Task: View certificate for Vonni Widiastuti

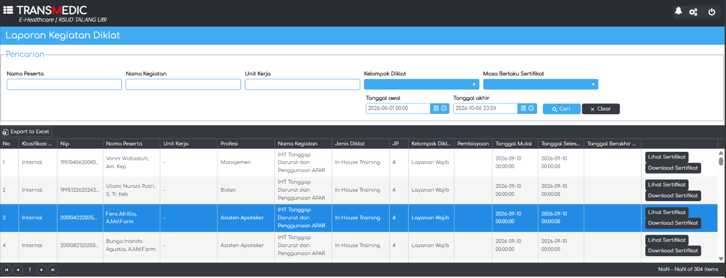Action: pos(667,157)
